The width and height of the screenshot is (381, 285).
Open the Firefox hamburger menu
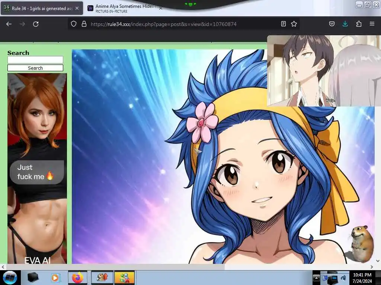click(x=372, y=24)
